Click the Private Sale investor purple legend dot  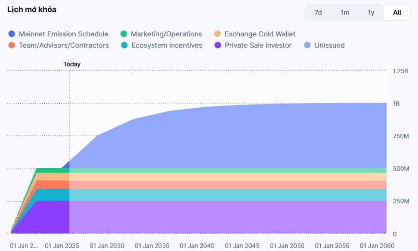[218, 45]
